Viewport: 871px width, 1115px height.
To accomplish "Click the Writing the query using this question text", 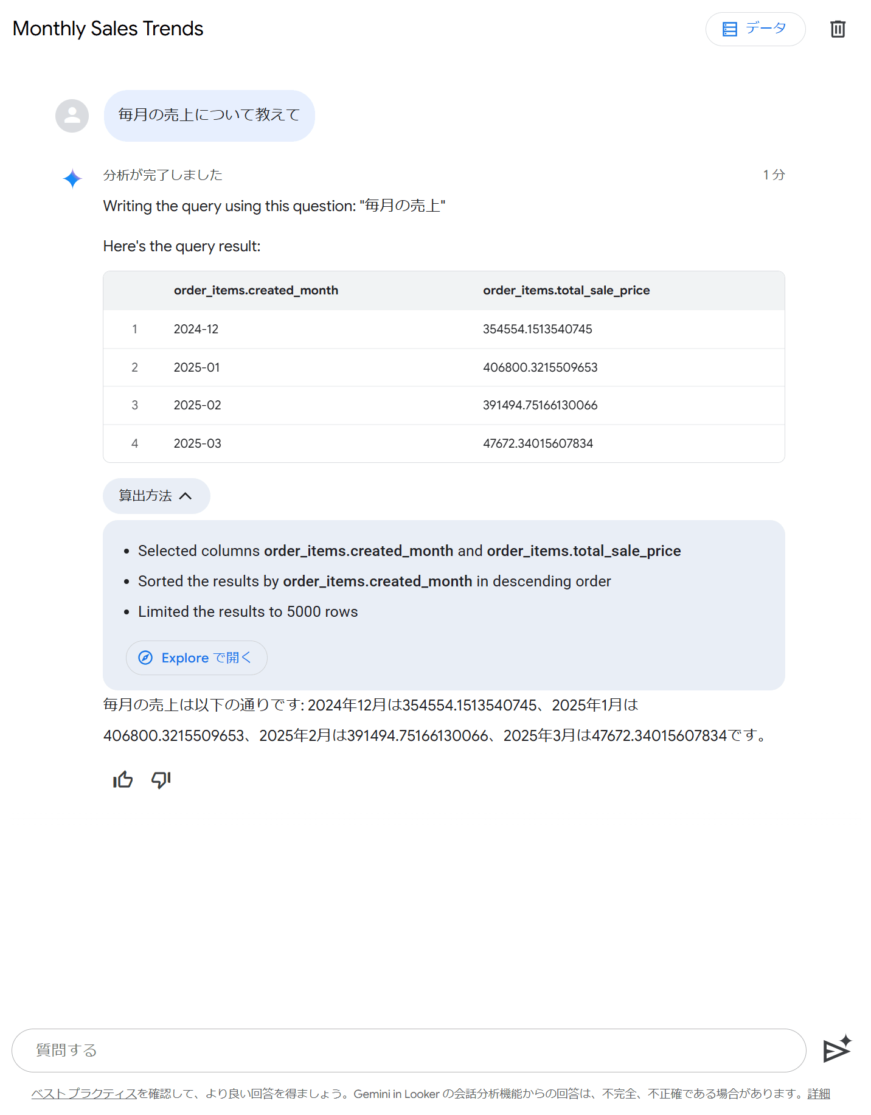I will [x=274, y=206].
